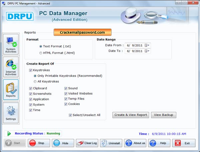
Task: Click the Recording Status label
Action: point(30,133)
